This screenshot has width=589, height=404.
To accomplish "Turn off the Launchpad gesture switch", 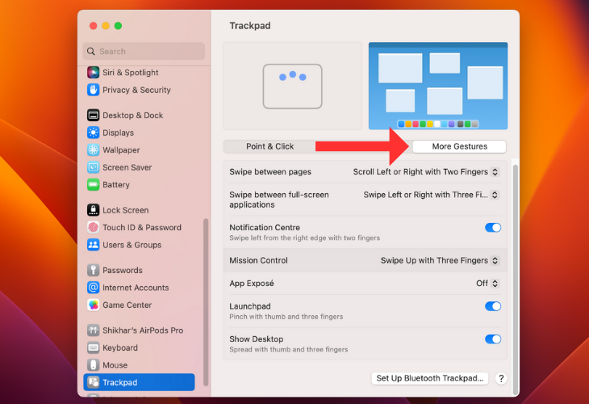I will coord(492,306).
